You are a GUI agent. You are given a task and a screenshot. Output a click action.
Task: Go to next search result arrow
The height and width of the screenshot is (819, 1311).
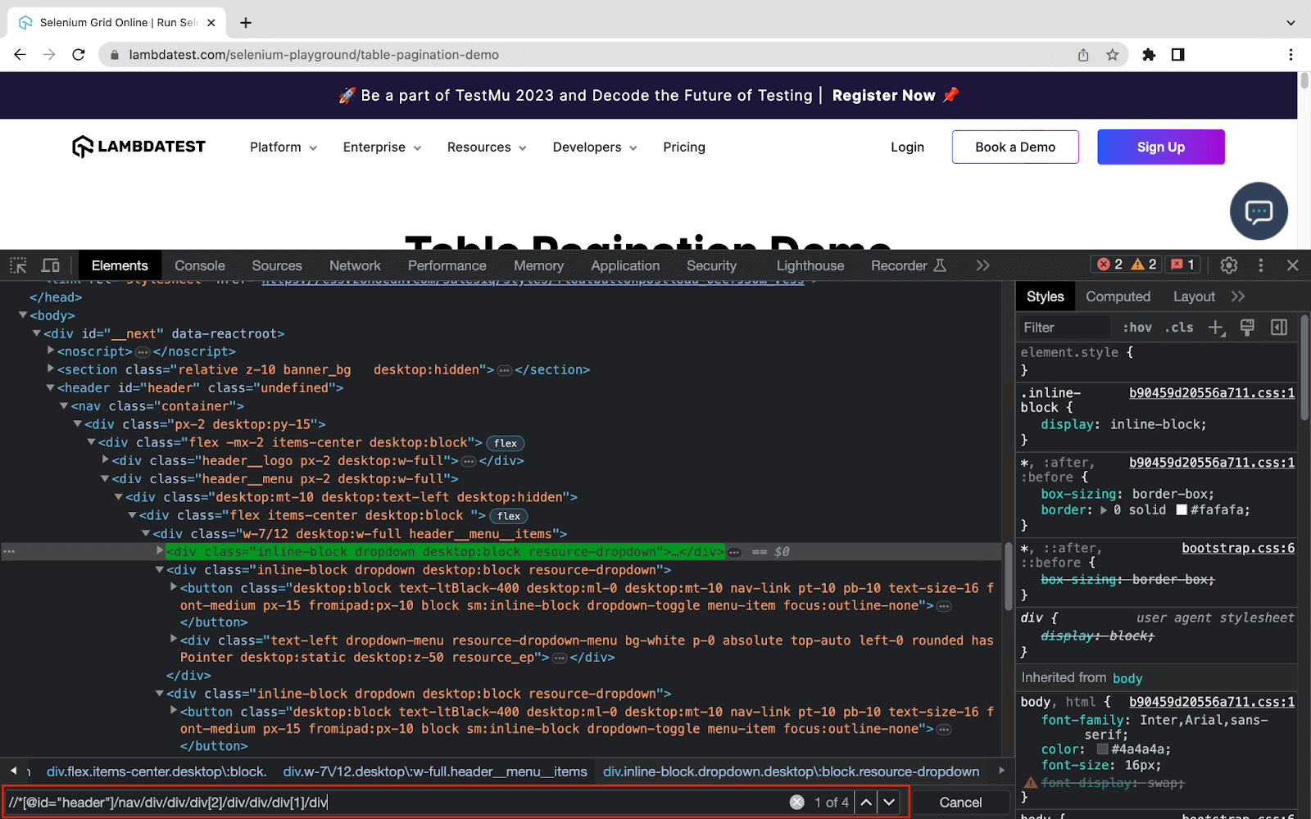889,803
